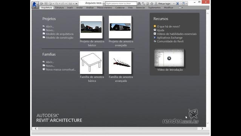The width and height of the screenshot is (241, 136).
Task: Select the Estrutura ribbon tab
Action: [x=59, y=8]
